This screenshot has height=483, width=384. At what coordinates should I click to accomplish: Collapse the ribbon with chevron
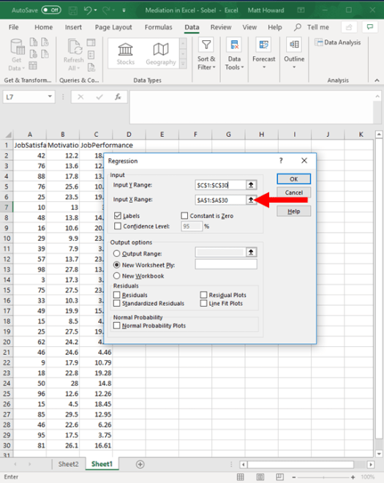pos(377,80)
